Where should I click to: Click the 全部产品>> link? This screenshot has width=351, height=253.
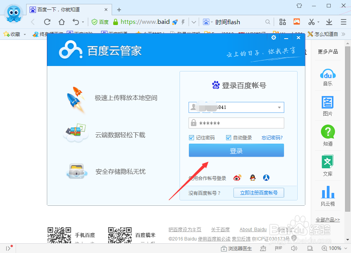click(328, 220)
